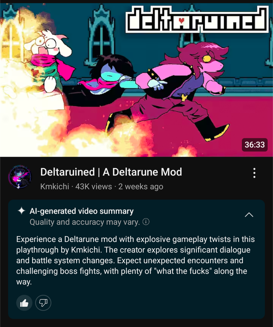Collapse the AI-generated video summary
The width and height of the screenshot is (273, 327).
[249, 215]
